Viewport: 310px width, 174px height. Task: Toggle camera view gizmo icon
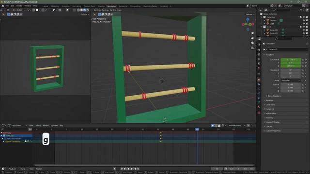[x=252, y=43]
